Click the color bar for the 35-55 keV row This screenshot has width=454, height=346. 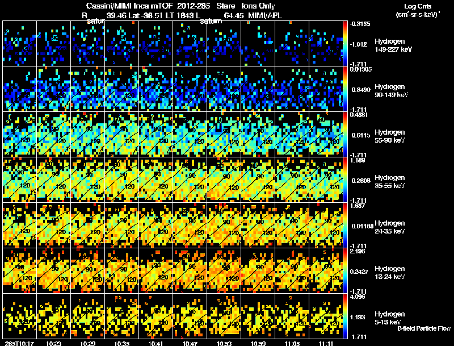[345, 180]
